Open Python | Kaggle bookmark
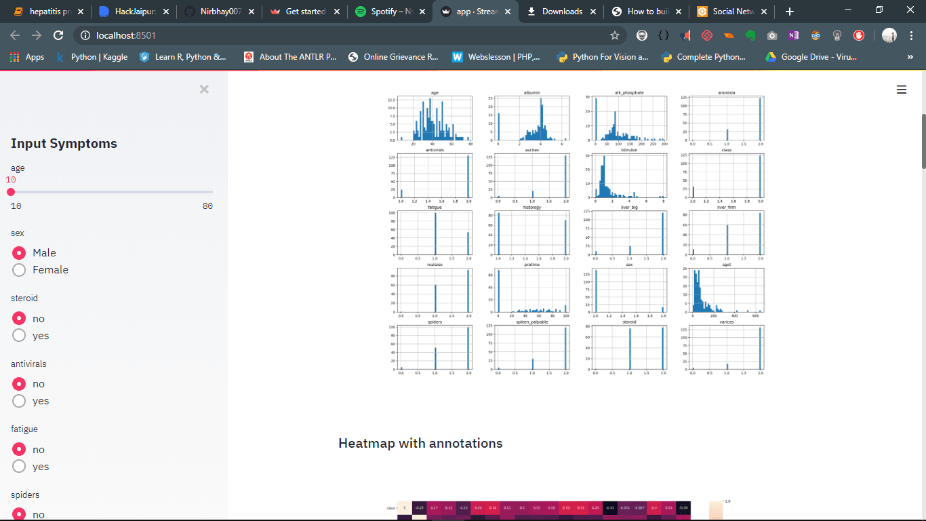 (x=92, y=57)
